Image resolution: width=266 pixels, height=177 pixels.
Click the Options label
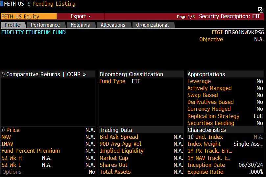tap(12, 172)
